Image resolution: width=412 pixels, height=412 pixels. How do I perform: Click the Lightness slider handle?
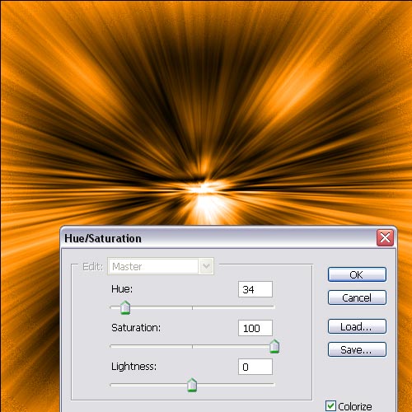tap(192, 385)
